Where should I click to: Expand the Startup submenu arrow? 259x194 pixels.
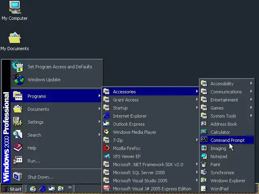(x=197, y=108)
